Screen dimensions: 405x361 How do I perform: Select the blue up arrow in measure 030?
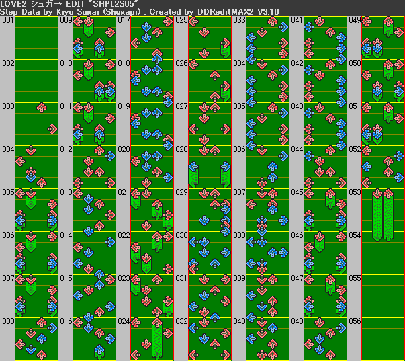pos(215,264)
